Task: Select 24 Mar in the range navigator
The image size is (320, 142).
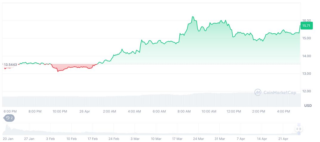Action: tap(199, 139)
